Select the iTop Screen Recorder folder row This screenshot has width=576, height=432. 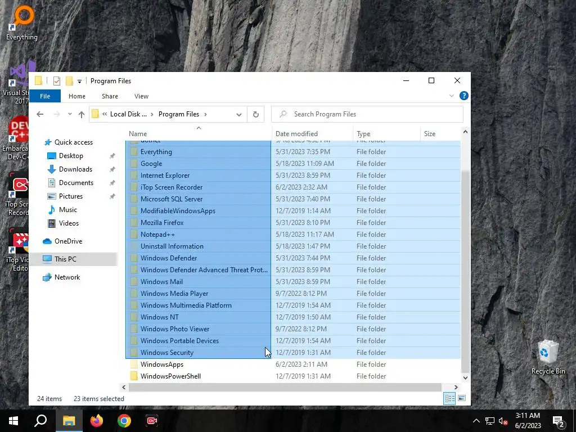[292, 187]
